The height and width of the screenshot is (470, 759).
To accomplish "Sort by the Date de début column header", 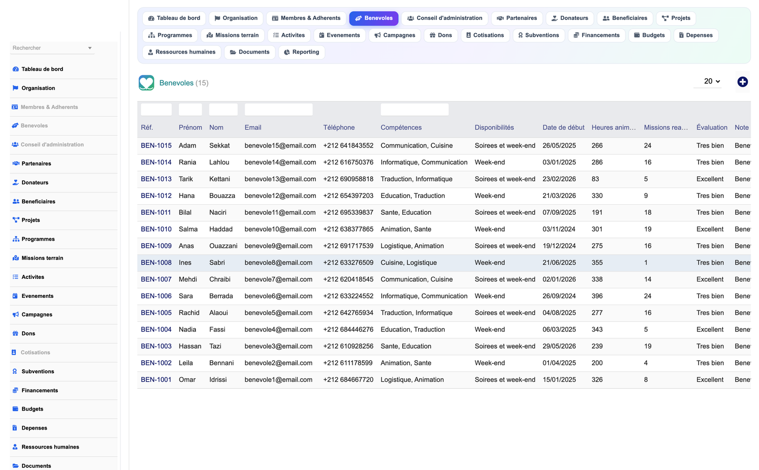I will tap(563, 128).
